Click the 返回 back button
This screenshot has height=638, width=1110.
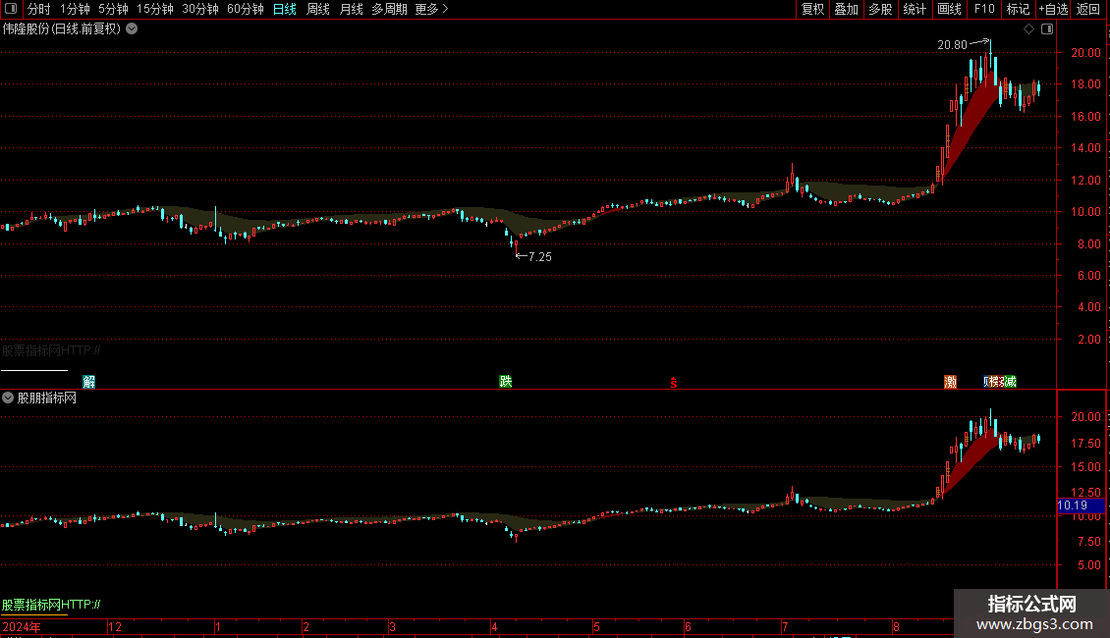pos(1088,9)
